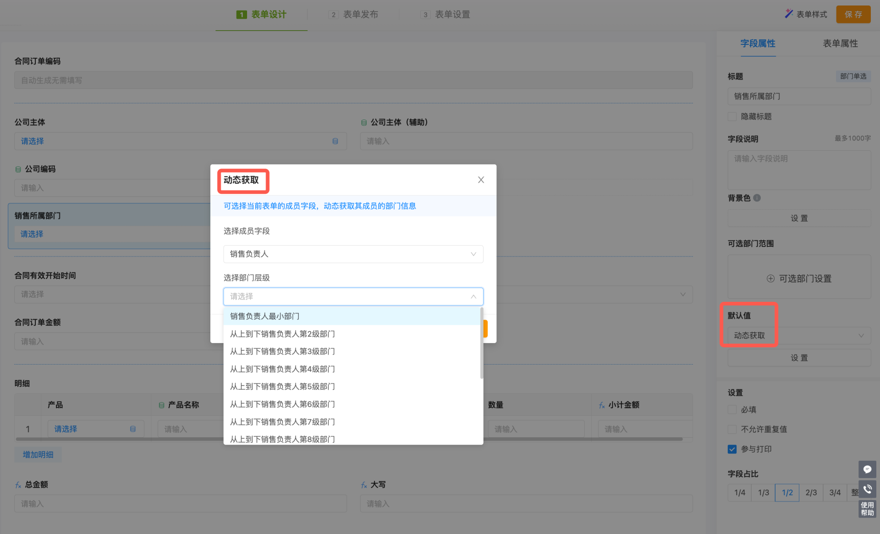
Task: Click the 增加明细 button
Action: click(38, 454)
